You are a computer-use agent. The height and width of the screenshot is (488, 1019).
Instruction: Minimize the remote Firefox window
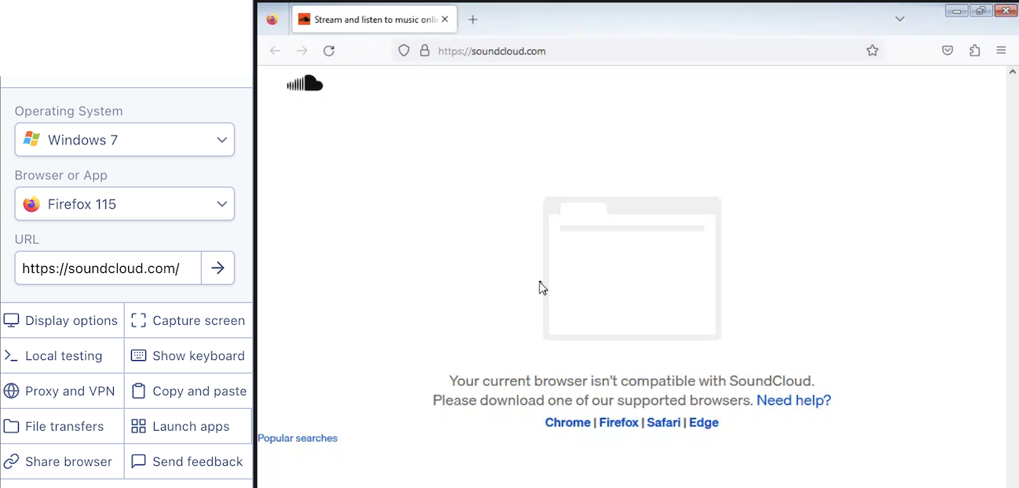(x=957, y=10)
